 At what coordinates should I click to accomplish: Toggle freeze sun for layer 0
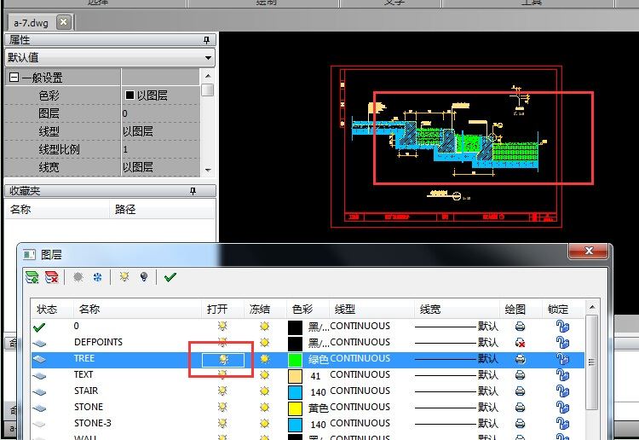pyautogui.click(x=265, y=327)
